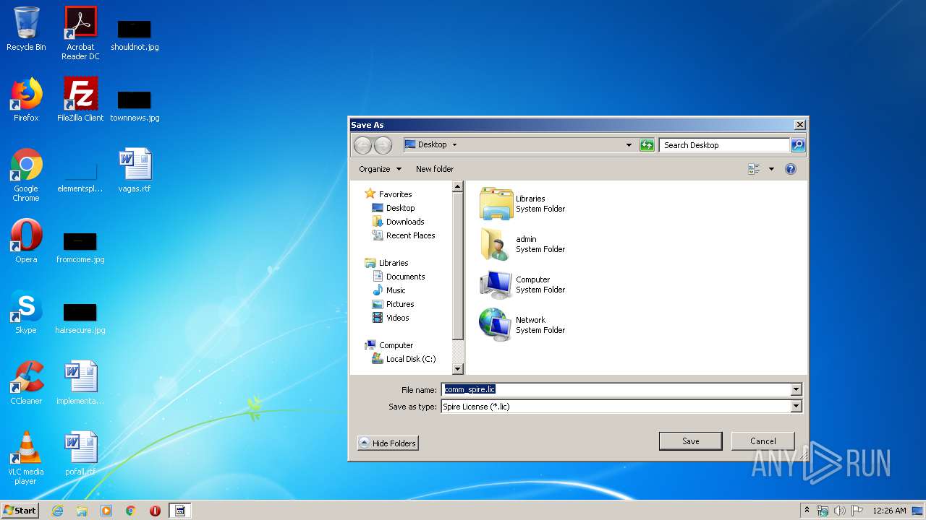Select the vagas.rtf desktop document
Screen dimensions: 926x520
pos(135,170)
